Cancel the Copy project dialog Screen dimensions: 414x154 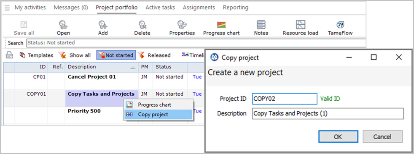click(382, 137)
